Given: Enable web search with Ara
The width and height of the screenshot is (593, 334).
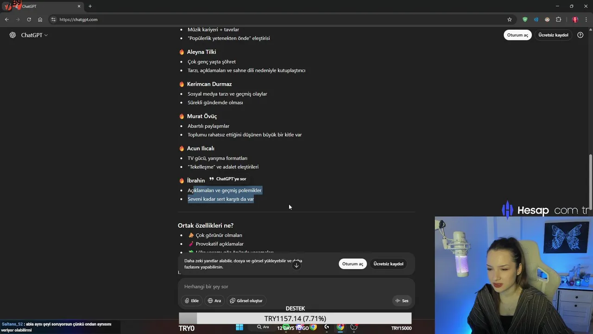Looking at the screenshot, I should [x=214, y=301].
